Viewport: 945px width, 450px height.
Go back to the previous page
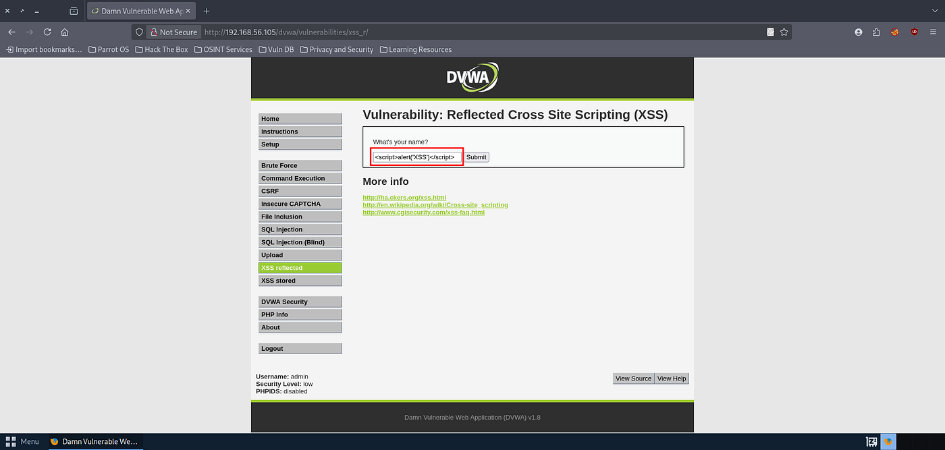(x=11, y=32)
